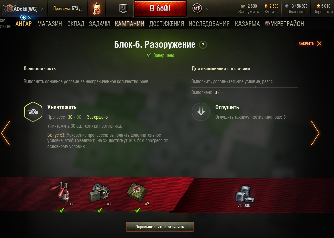This screenshot has width=334, height=238.
Task: Click the В бой! battle button
Action: (160, 9)
